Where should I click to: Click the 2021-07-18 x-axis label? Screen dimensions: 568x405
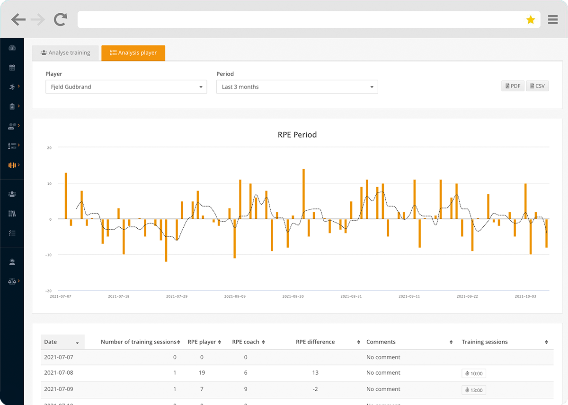pos(119,296)
